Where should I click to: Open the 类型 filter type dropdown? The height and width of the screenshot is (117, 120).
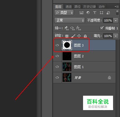pyautogui.click(x=64, y=13)
